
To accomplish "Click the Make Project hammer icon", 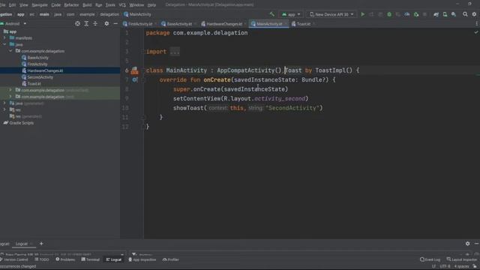I will click(x=271, y=14).
